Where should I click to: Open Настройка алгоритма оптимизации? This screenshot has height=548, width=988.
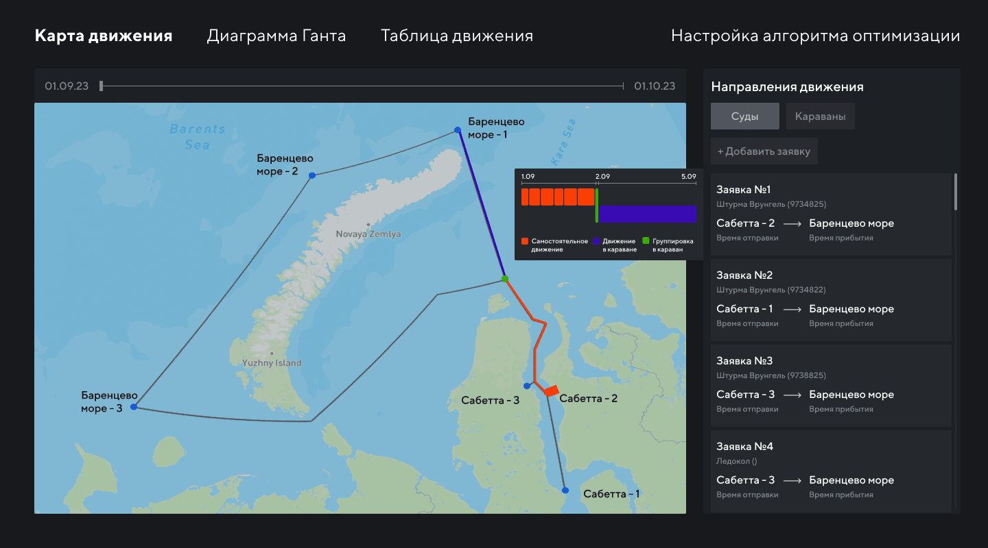click(x=816, y=36)
